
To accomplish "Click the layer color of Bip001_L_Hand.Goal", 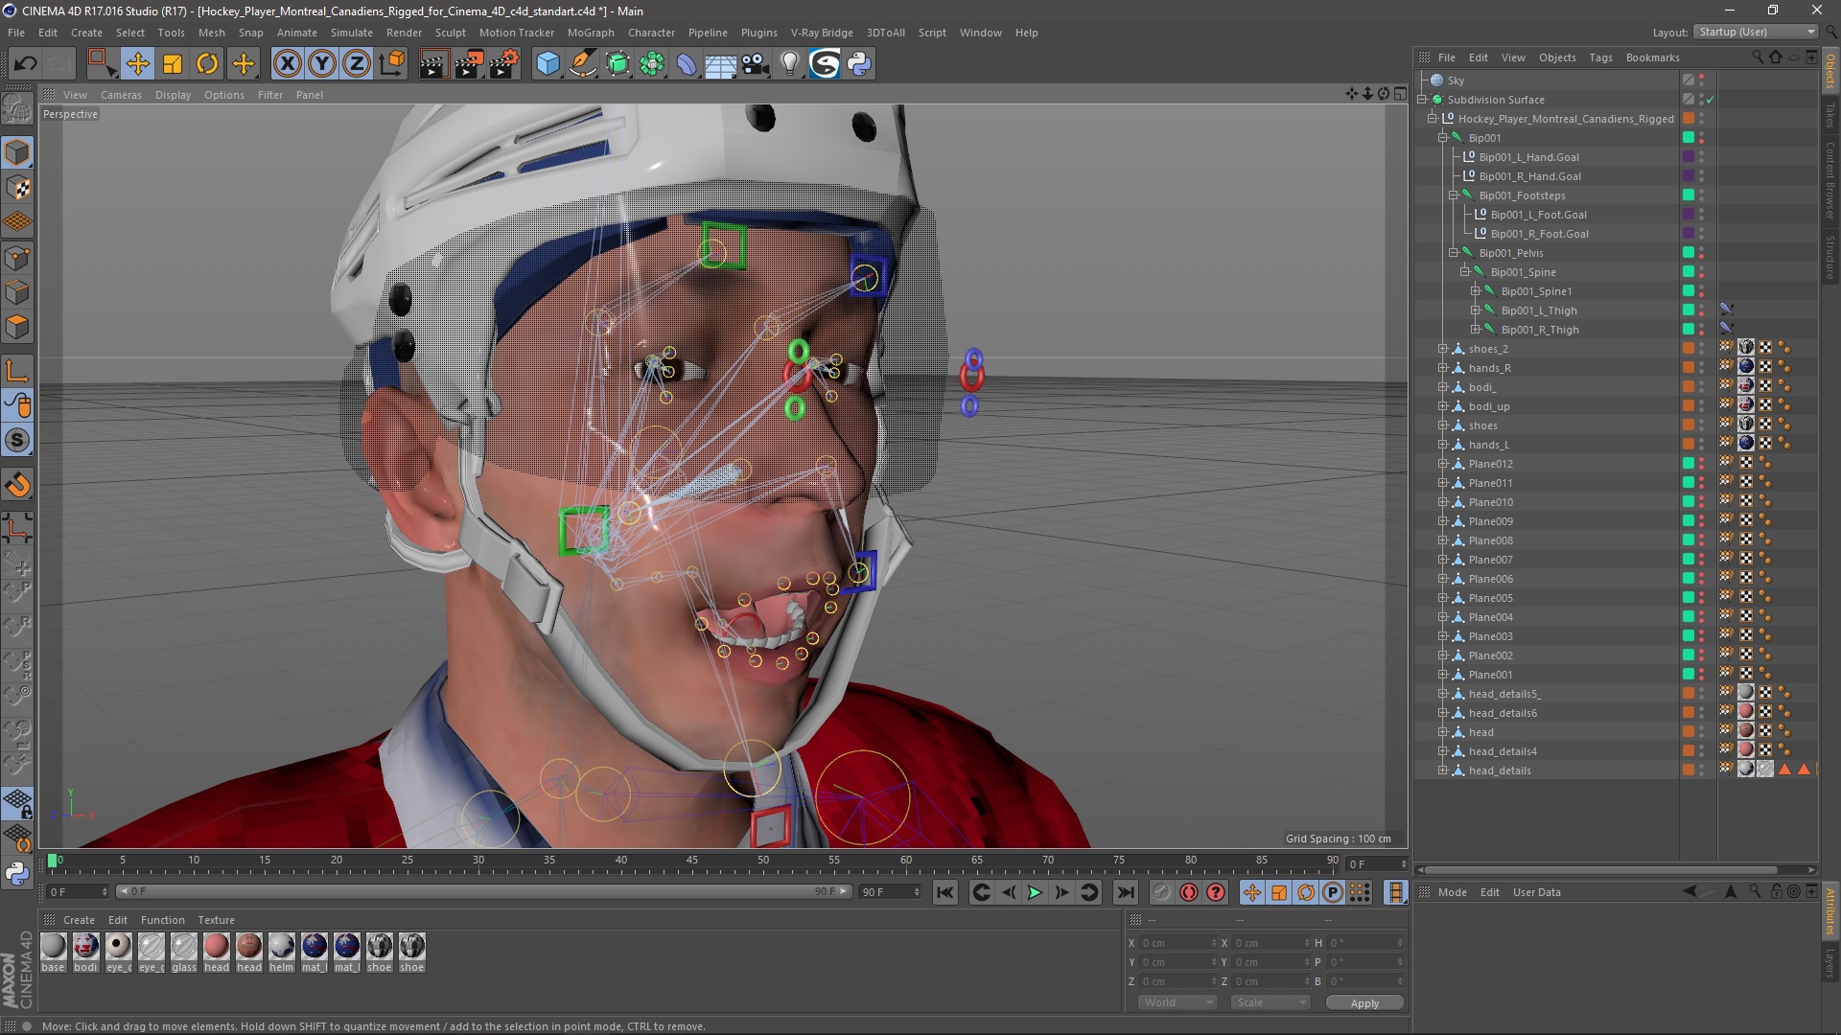I will 1689,157.
